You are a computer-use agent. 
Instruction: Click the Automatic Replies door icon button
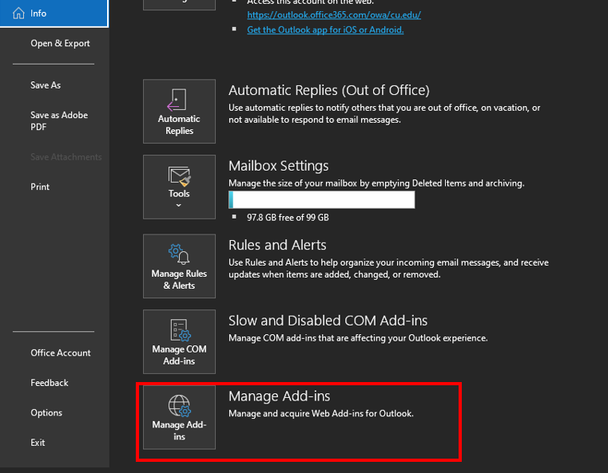(179, 112)
